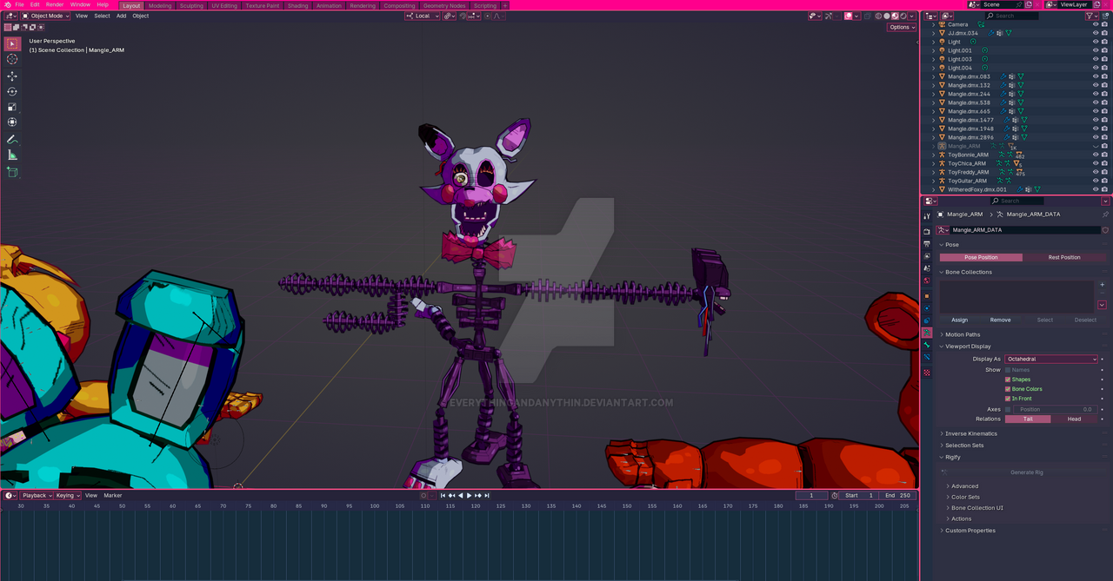This screenshot has width=1113, height=581.
Task: Expand the Custom Properties panel
Action: pos(970,531)
